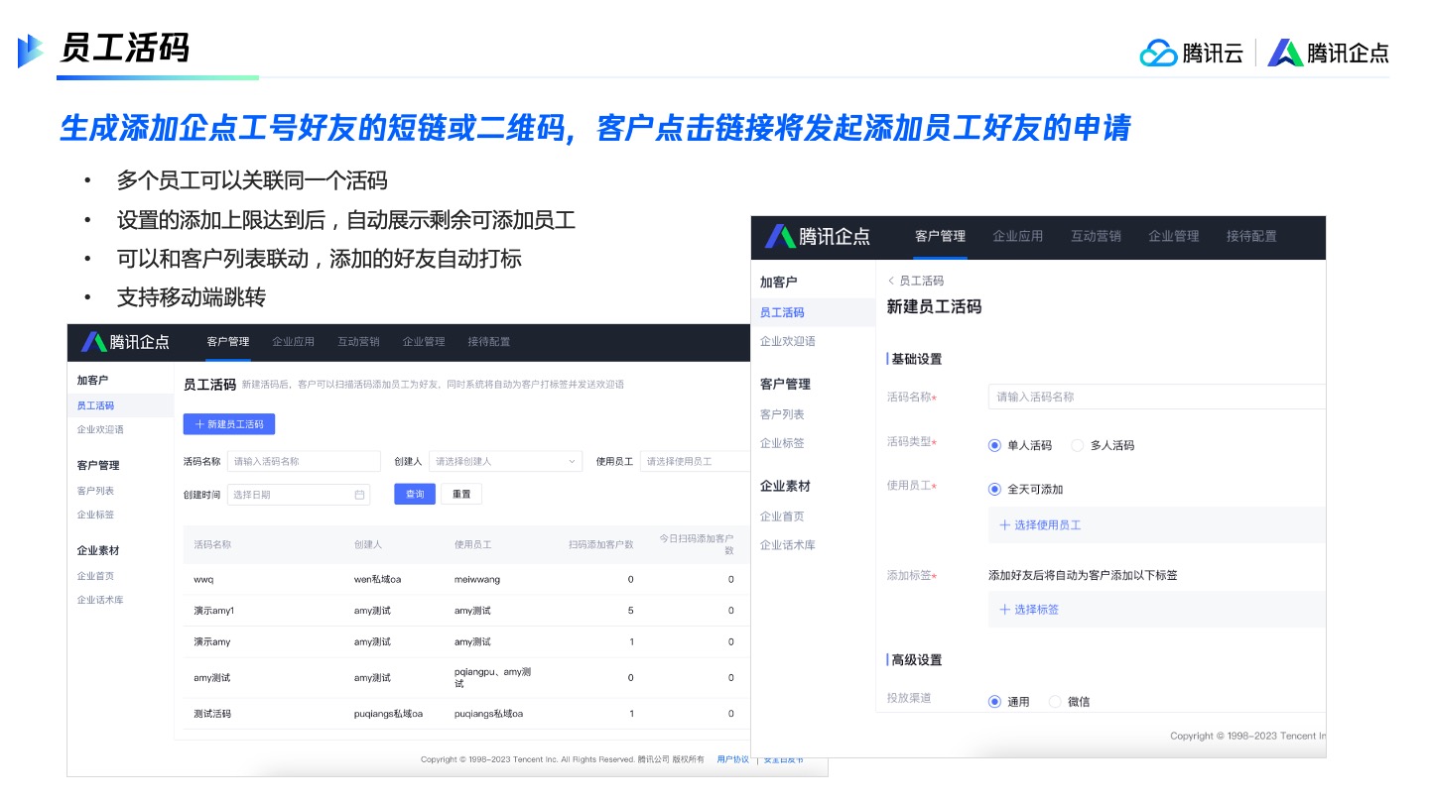Open the 用户协议 footer link
The height and width of the screenshot is (803, 1429).
(732, 759)
